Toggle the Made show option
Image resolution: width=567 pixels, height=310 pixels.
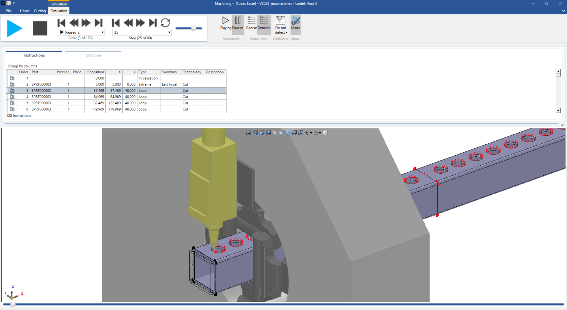[295, 23]
